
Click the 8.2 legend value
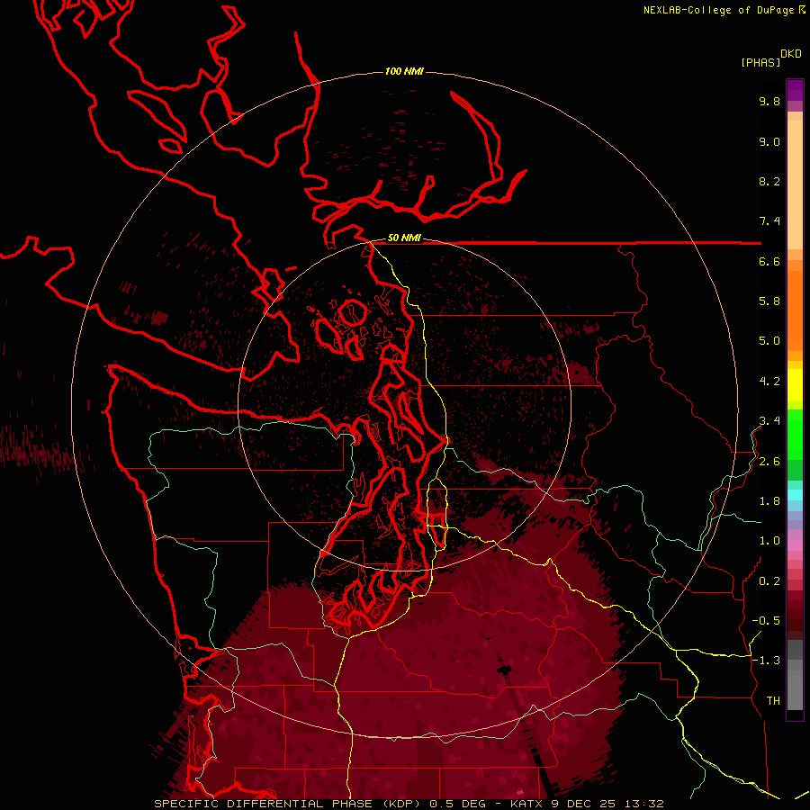tap(769, 181)
